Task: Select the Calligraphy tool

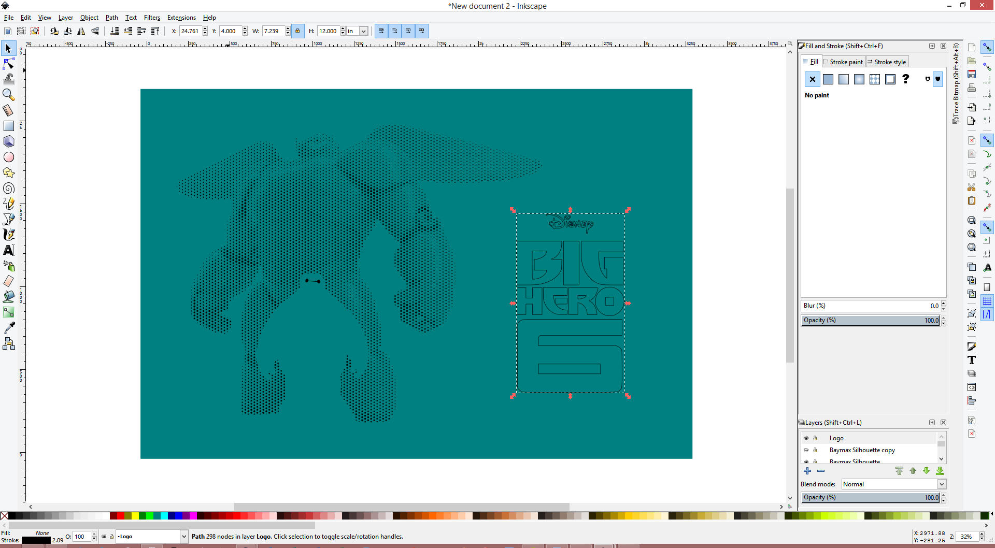Action: click(9, 235)
